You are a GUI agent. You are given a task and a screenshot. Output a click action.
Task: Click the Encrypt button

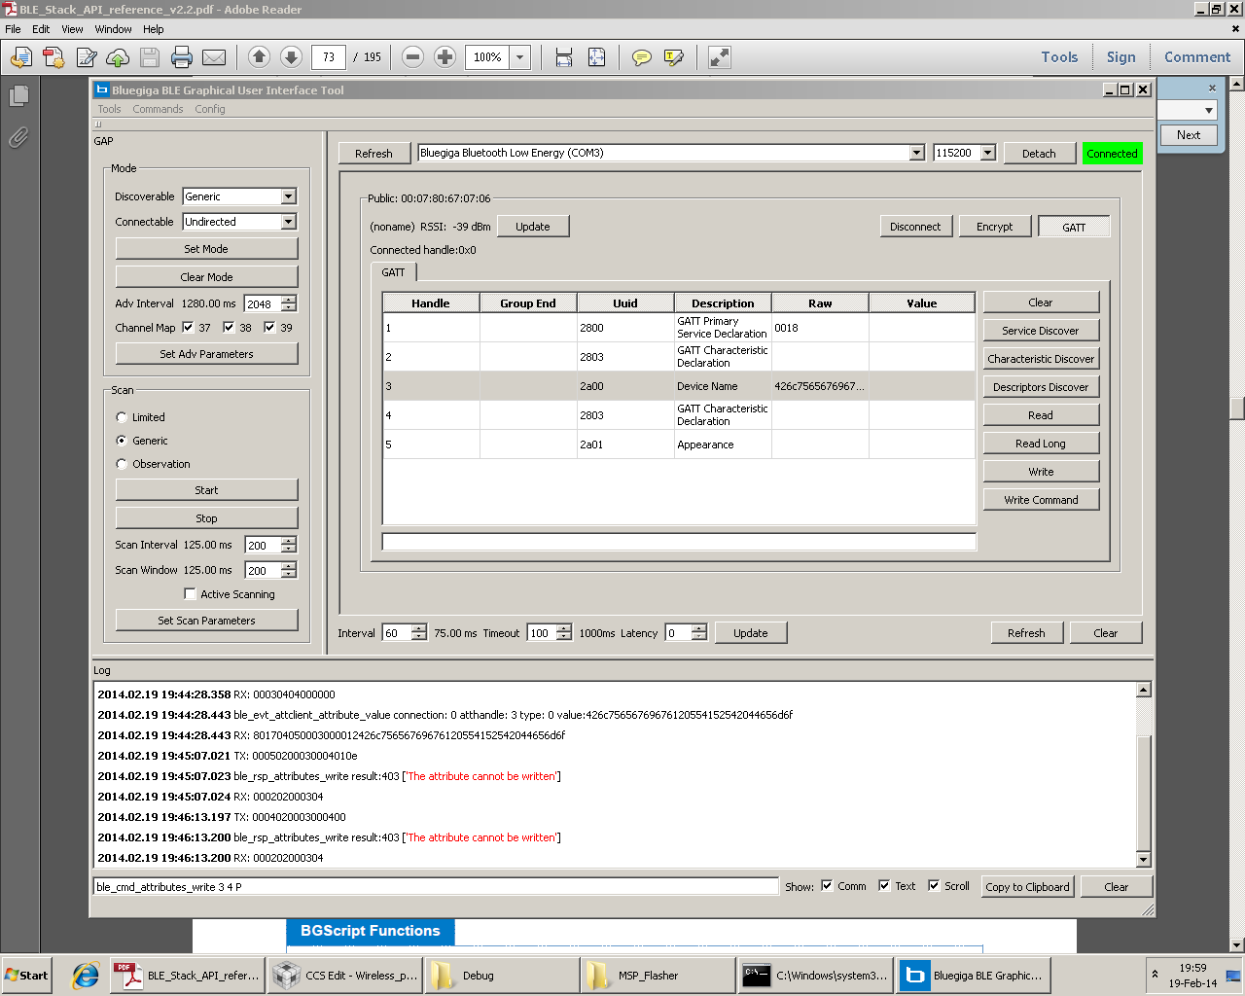click(x=994, y=227)
